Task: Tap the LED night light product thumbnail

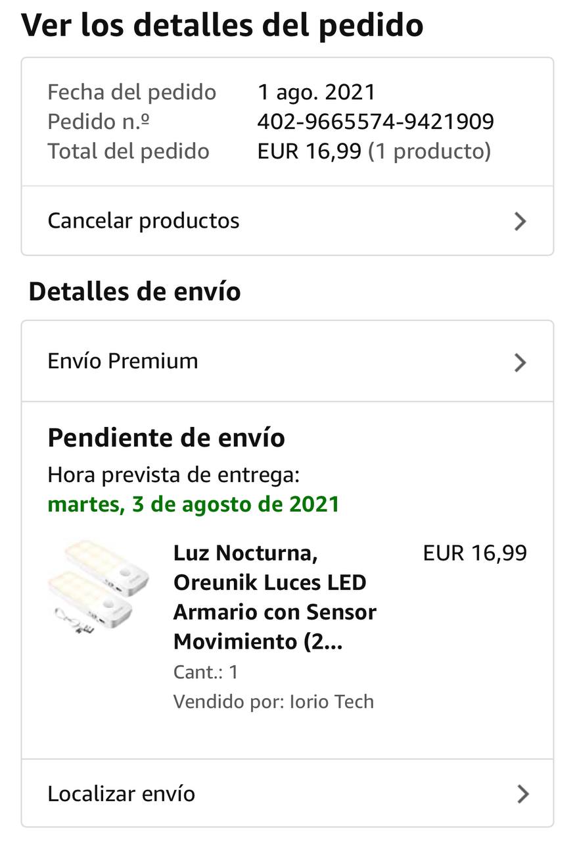Action: (x=99, y=587)
